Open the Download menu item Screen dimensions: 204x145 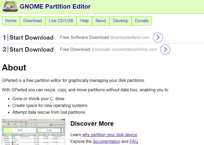pyautogui.click(x=32, y=21)
